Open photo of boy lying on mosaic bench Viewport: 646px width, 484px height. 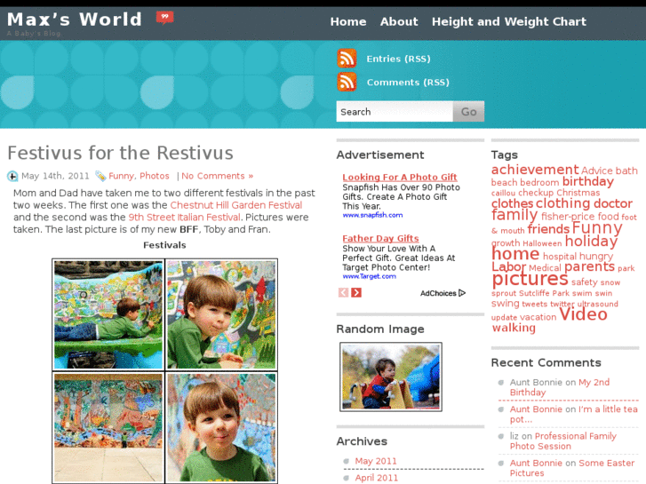click(108, 314)
